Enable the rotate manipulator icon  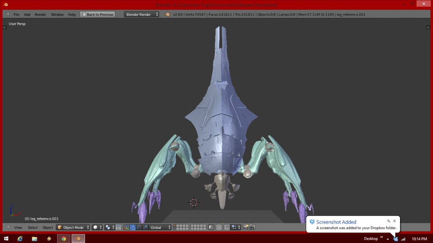[139, 227]
